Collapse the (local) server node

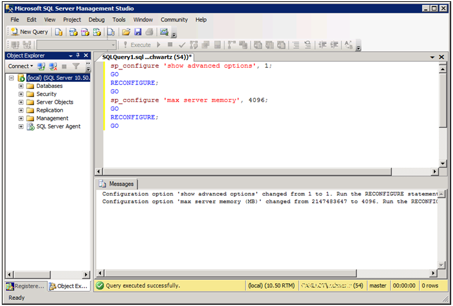pyautogui.click(x=11, y=78)
